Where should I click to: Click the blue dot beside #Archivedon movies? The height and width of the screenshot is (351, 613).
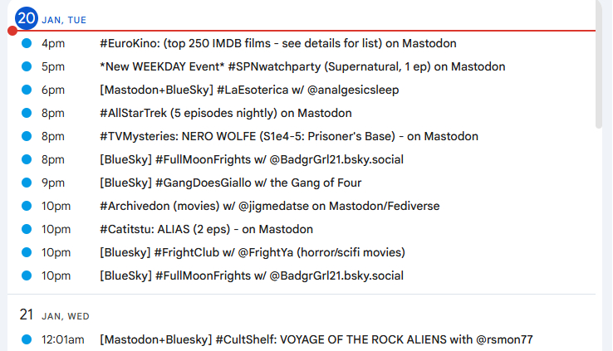point(27,206)
